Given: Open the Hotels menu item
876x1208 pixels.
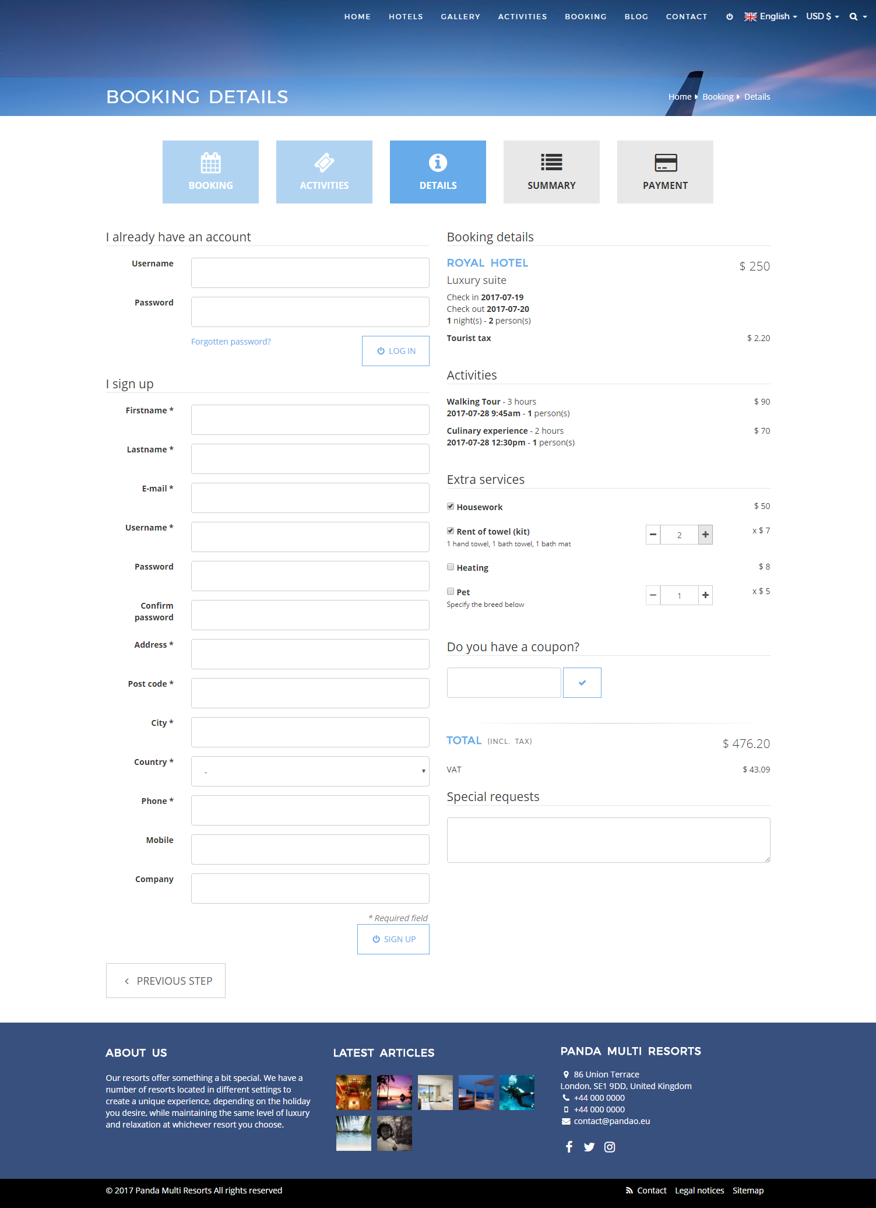Looking at the screenshot, I should [x=406, y=17].
